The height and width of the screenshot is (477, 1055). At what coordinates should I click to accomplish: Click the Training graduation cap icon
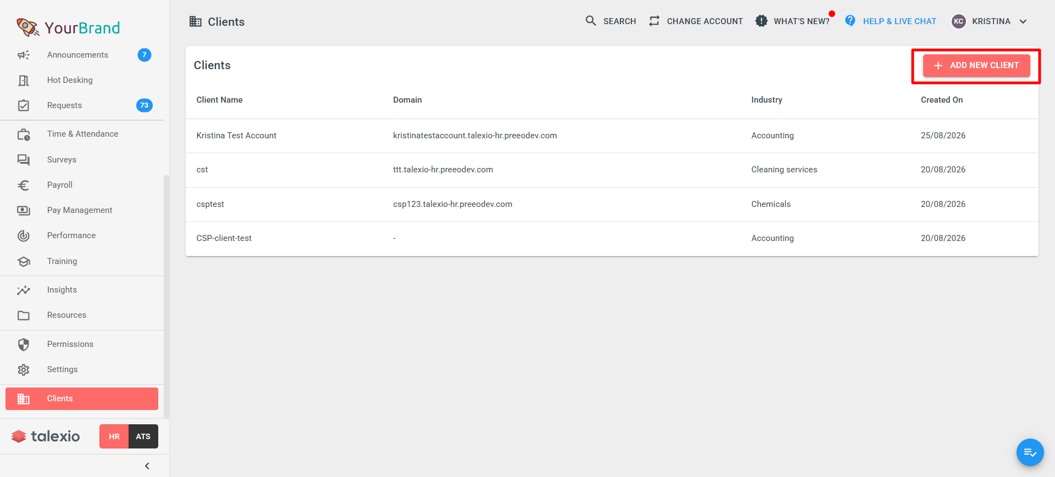(24, 261)
